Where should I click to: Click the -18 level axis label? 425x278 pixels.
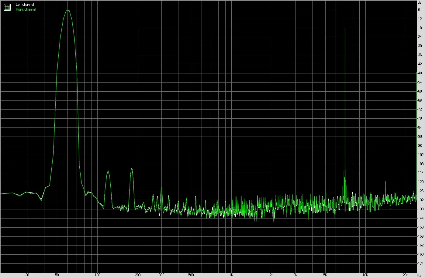[x=420, y=28]
